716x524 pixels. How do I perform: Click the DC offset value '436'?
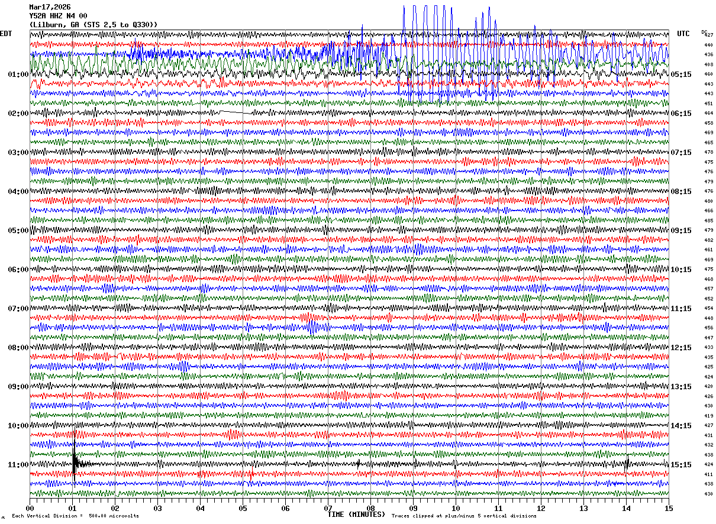coord(708,54)
